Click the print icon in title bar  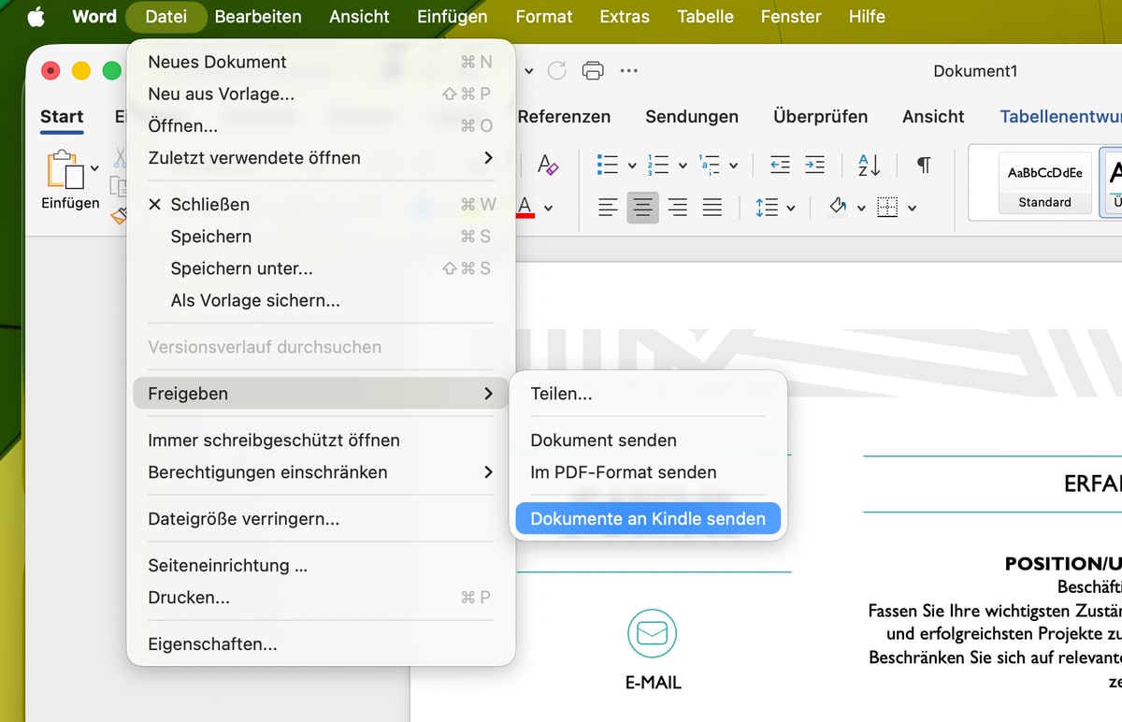[x=592, y=71]
